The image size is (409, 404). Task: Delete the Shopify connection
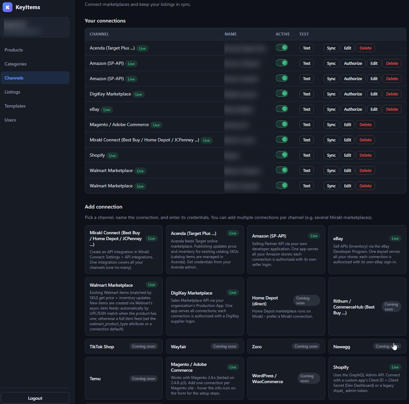pyautogui.click(x=366, y=155)
